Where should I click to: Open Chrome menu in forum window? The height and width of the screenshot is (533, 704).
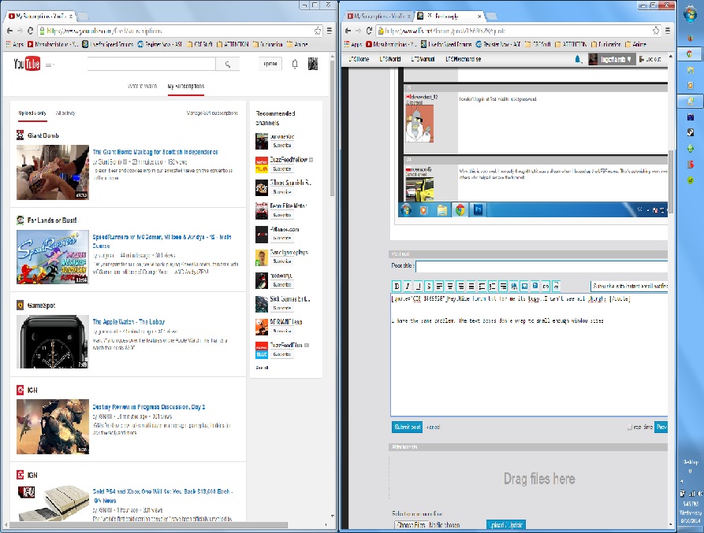pyautogui.click(x=668, y=31)
